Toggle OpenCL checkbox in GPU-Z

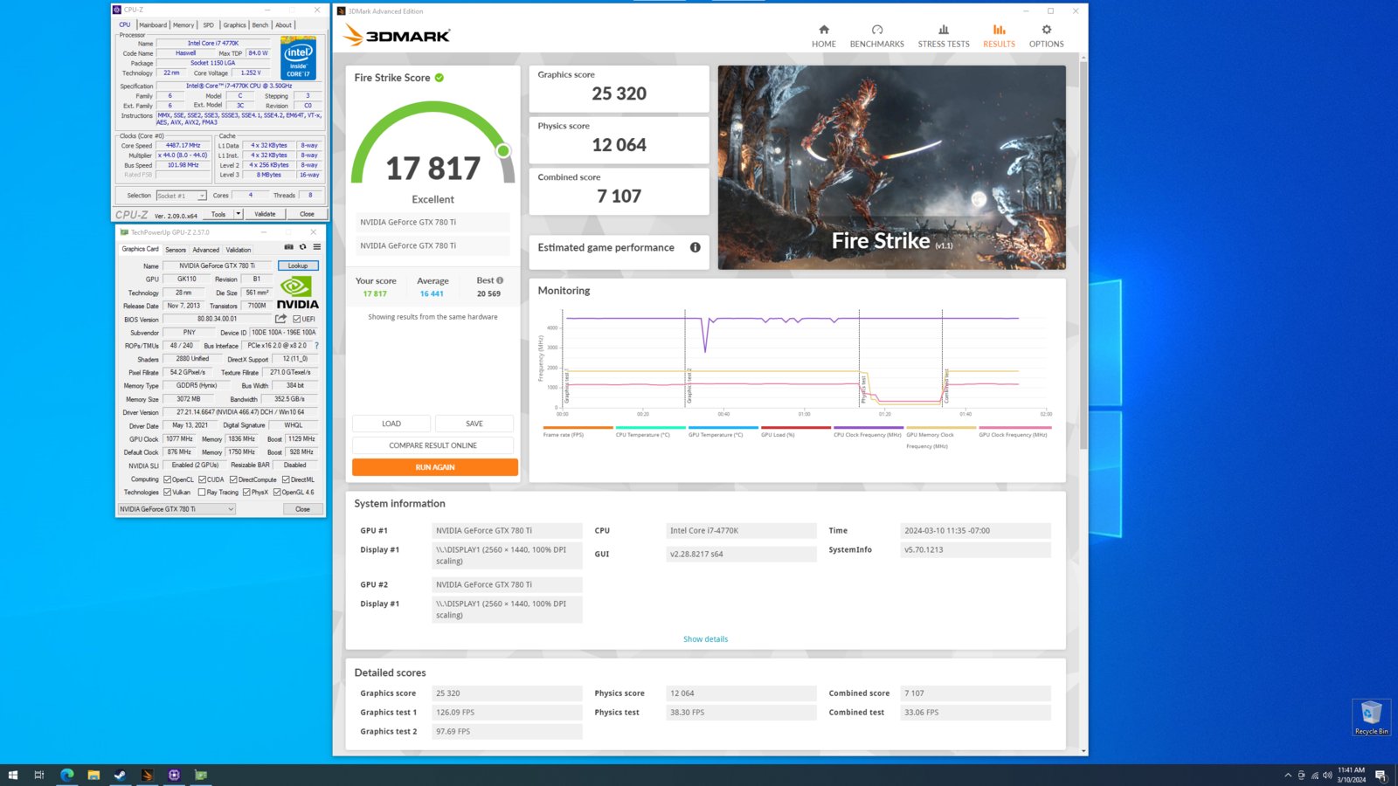pyautogui.click(x=167, y=479)
